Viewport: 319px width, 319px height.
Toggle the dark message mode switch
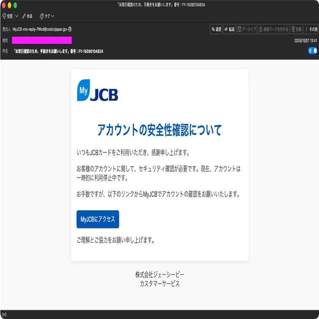coord(313,51)
